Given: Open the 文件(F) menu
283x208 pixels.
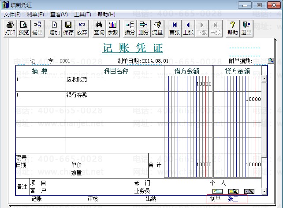Looking at the screenshot, I should pyautogui.click(x=12, y=14).
